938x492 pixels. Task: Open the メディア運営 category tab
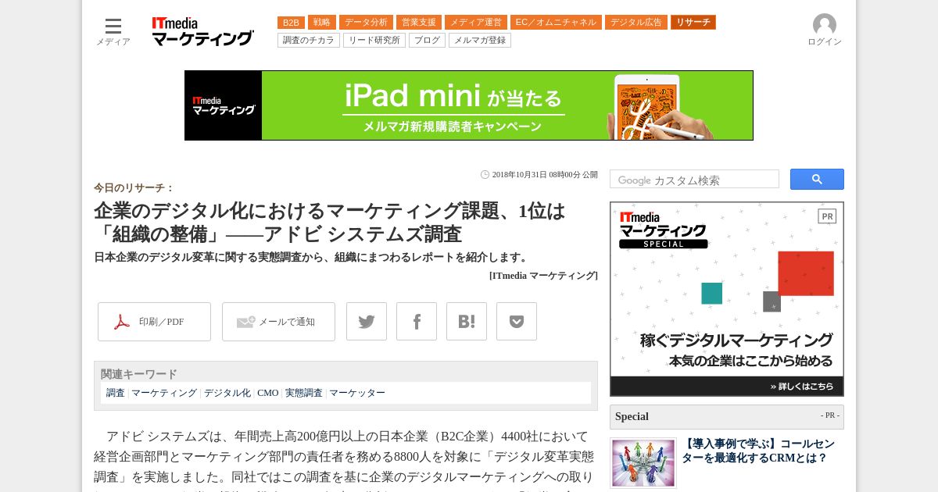(x=476, y=23)
